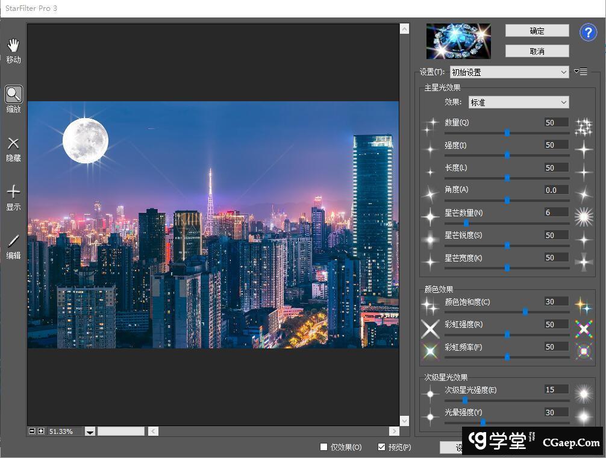This screenshot has height=458, width=606.
Task: Click the 取消 (Cancel) button
Action: (x=537, y=51)
